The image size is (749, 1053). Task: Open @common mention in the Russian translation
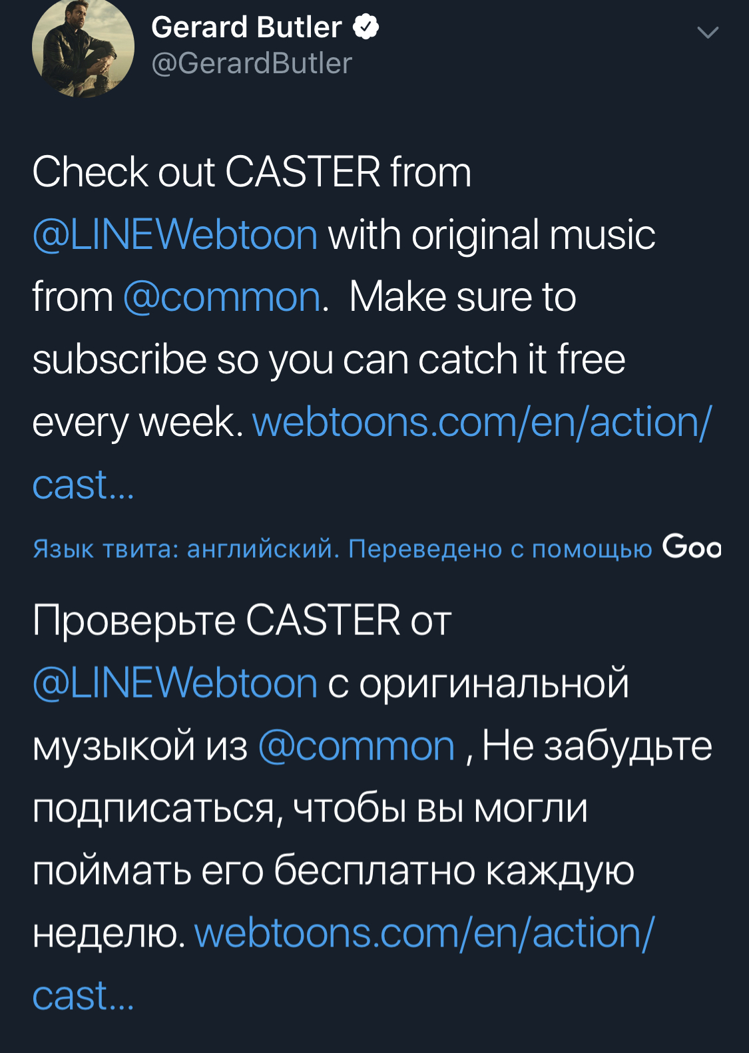356,745
